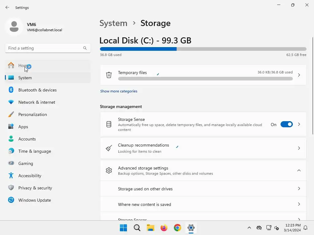This screenshot has height=235, width=314.
Task: Turn off the Storage Sense toggle
Action: point(286,125)
